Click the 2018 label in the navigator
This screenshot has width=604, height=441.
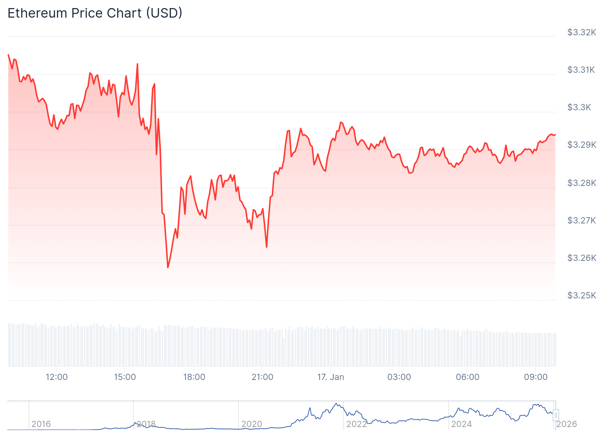pyautogui.click(x=146, y=424)
